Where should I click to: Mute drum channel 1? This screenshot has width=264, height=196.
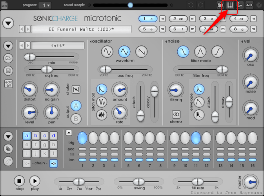[162, 19]
